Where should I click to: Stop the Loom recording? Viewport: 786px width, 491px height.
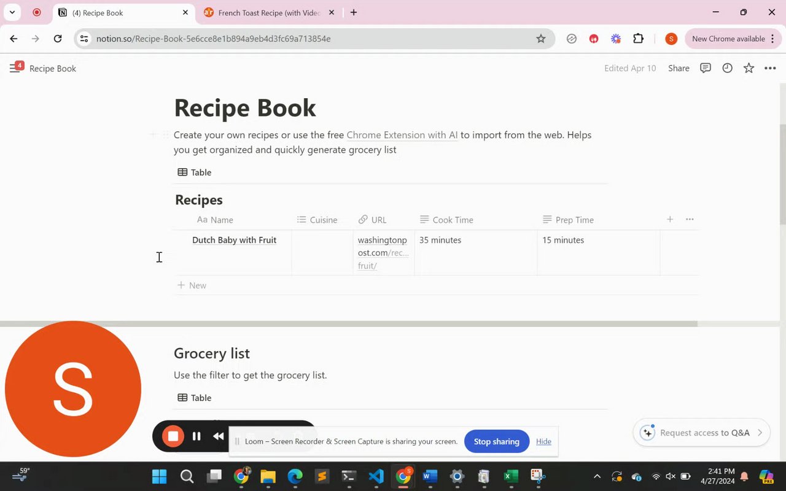(173, 436)
